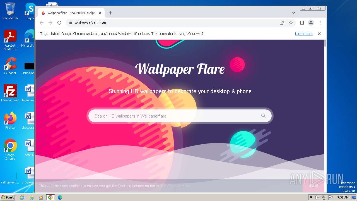The image size is (357, 201).
Task: Open the Skype desktop icon
Action: [30, 11]
